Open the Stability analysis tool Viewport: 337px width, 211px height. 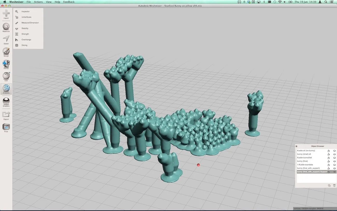click(25, 28)
